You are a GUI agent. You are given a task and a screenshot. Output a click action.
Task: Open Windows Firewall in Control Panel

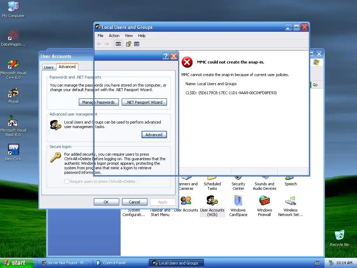tap(264, 206)
